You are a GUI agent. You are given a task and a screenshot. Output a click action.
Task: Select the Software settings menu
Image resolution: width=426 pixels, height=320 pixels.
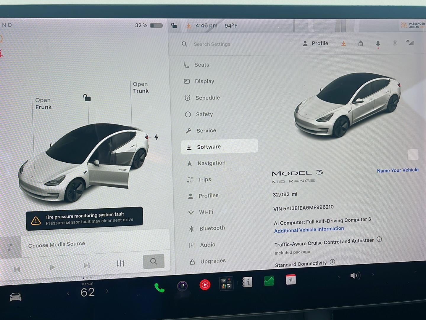click(219, 146)
